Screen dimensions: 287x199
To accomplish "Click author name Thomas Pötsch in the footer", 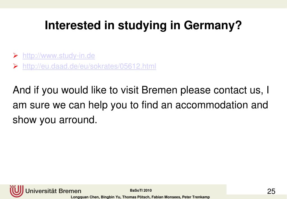I will click(136, 197).
